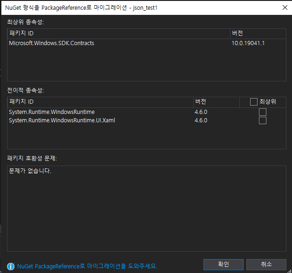Open the NuGet PackageReference migration help link
Screen dimensions: 292x273
click(x=87, y=266)
